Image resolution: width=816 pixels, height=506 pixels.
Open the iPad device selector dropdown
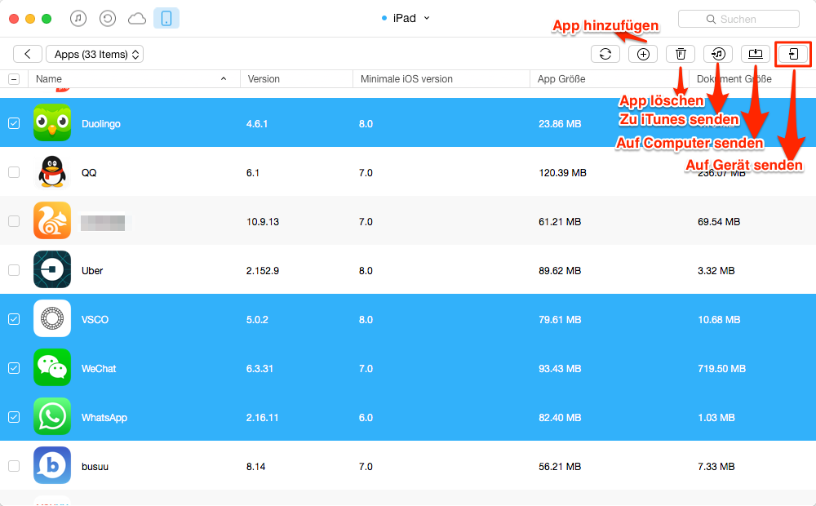point(406,18)
